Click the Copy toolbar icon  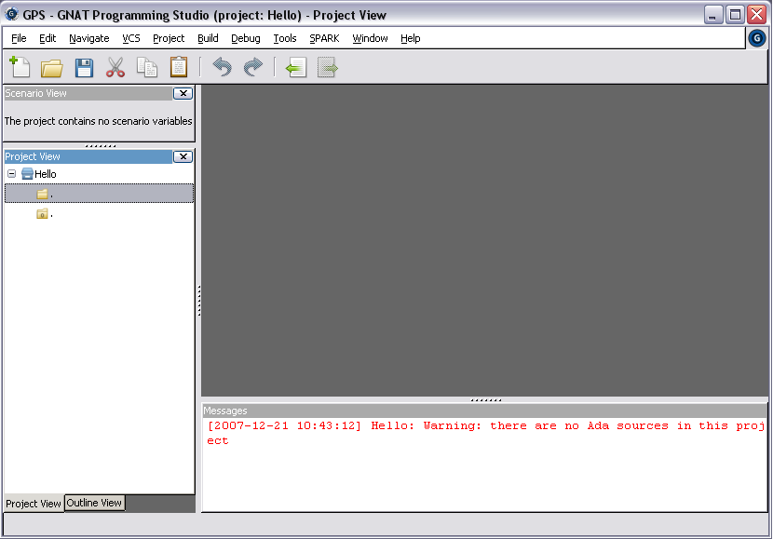tap(147, 68)
